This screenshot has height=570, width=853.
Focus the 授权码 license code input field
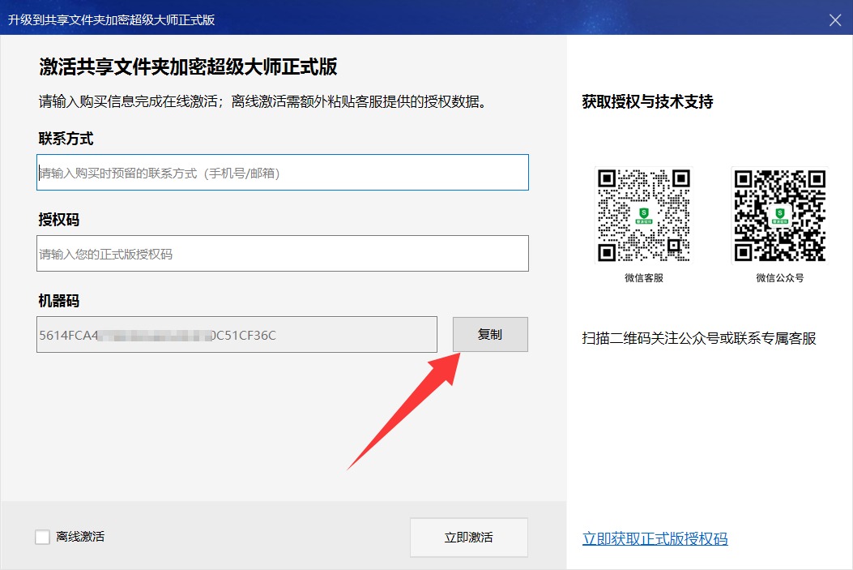283,254
